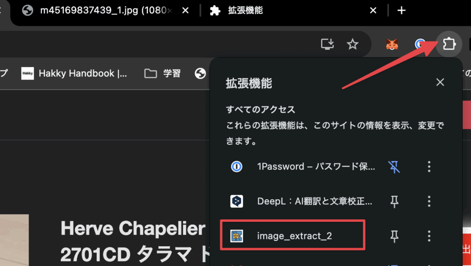Click the MetaMask fox icon in toolbar
The image size is (471, 266).
pyautogui.click(x=392, y=44)
